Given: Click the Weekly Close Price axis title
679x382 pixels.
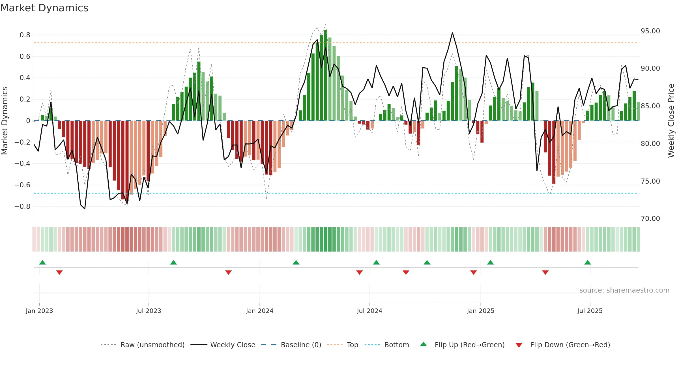Looking at the screenshot, I should (671, 121).
